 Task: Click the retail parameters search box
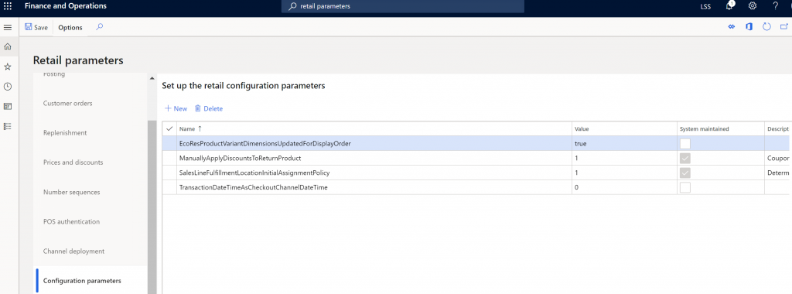pyautogui.click(x=402, y=6)
